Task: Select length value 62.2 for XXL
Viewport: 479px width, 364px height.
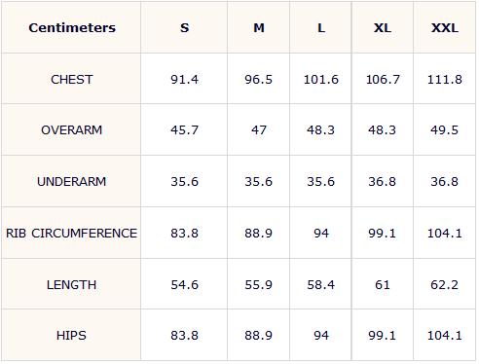Action: (x=445, y=284)
